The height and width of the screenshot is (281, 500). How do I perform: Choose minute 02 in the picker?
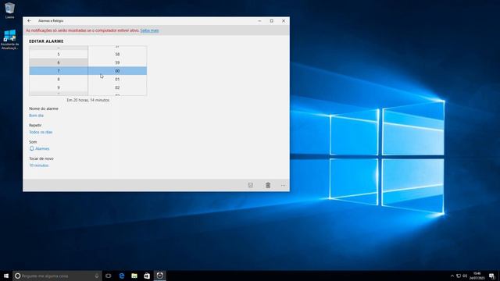(117, 87)
